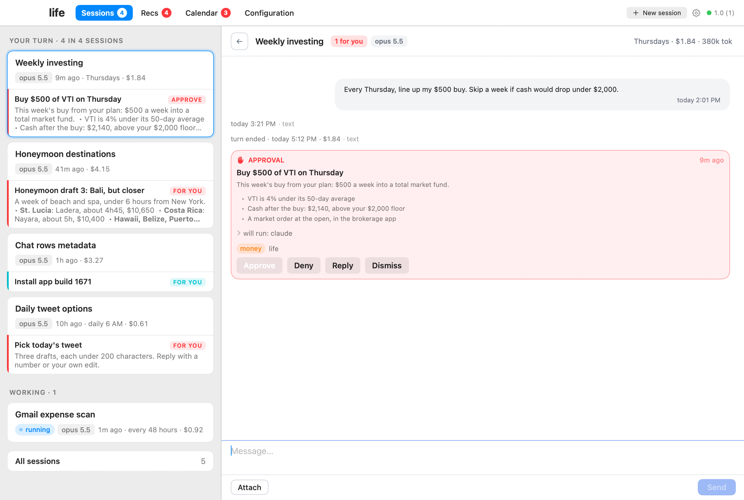744x500 pixels.
Task: Expand All sessions list
Action: 110,461
